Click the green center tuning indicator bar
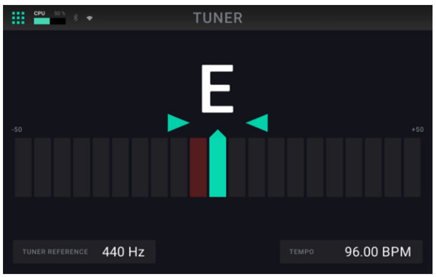Viewport: 436px width, 277px height. point(218,163)
